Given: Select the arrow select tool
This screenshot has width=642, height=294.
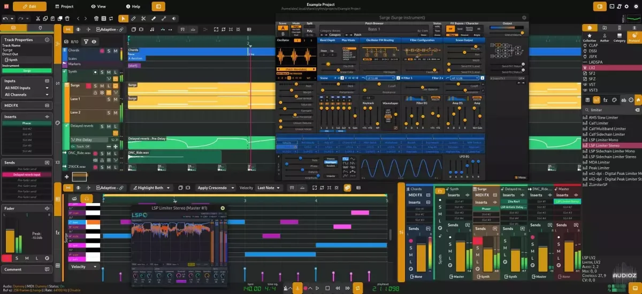Looking at the screenshot, I should click(124, 18).
